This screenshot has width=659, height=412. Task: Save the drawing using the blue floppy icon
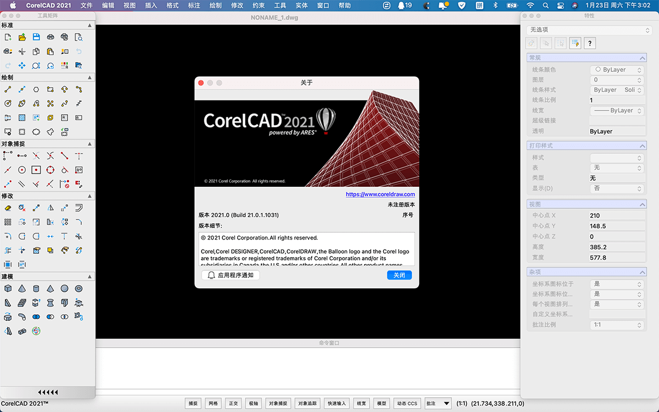[x=36, y=37]
